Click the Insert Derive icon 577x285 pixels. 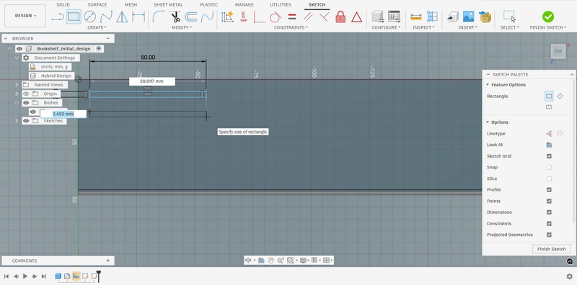453,17
